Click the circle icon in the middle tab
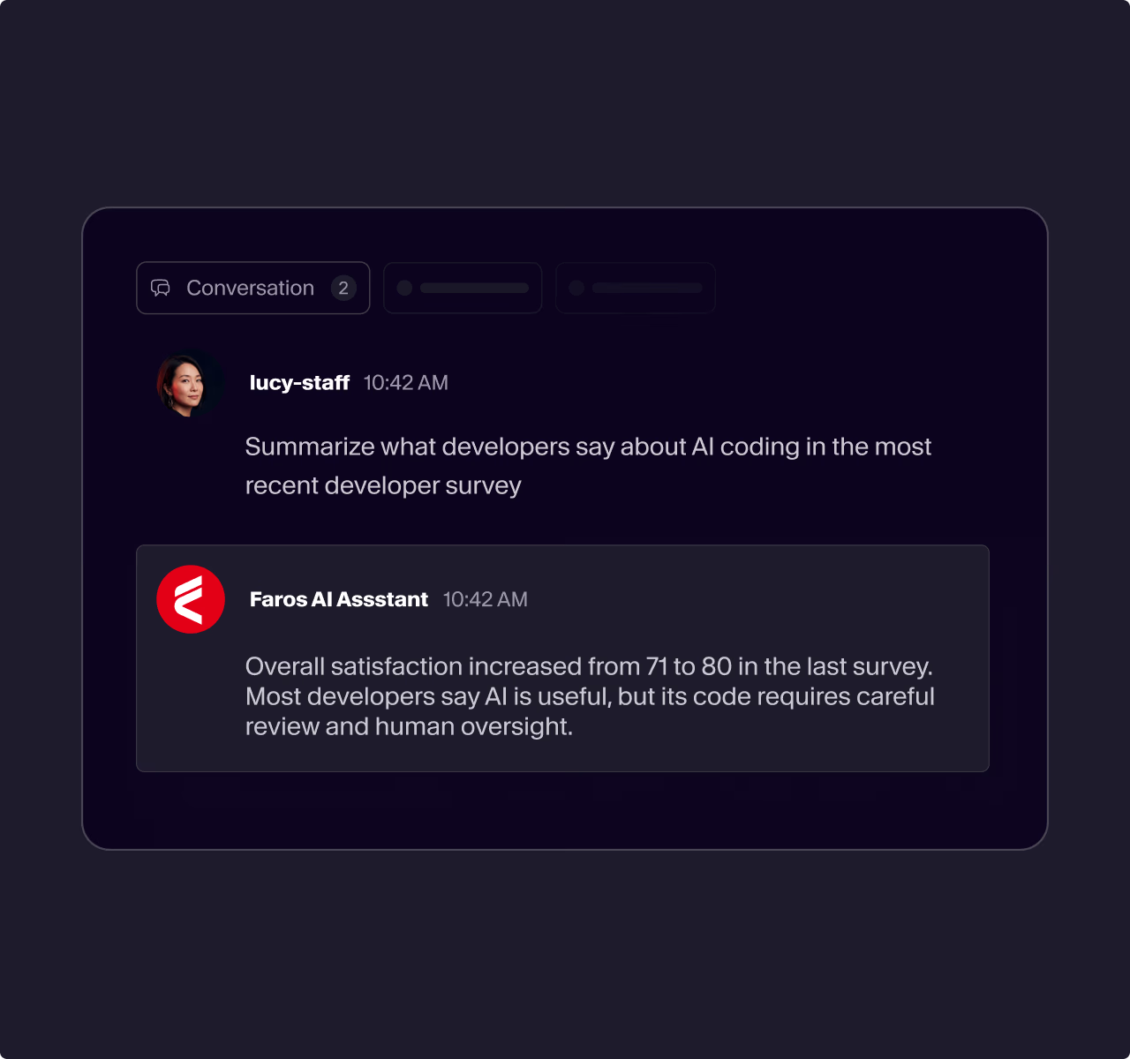Screen dimensions: 1130x1059 [406, 288]
